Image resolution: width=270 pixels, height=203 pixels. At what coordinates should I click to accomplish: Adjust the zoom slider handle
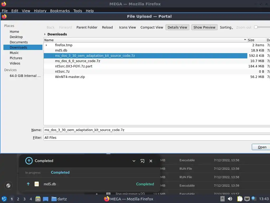pyautogui.click(x=256, y=27)
